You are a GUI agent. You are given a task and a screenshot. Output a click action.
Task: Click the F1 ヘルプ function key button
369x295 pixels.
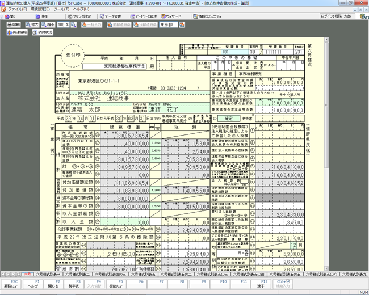coord(32,284)
